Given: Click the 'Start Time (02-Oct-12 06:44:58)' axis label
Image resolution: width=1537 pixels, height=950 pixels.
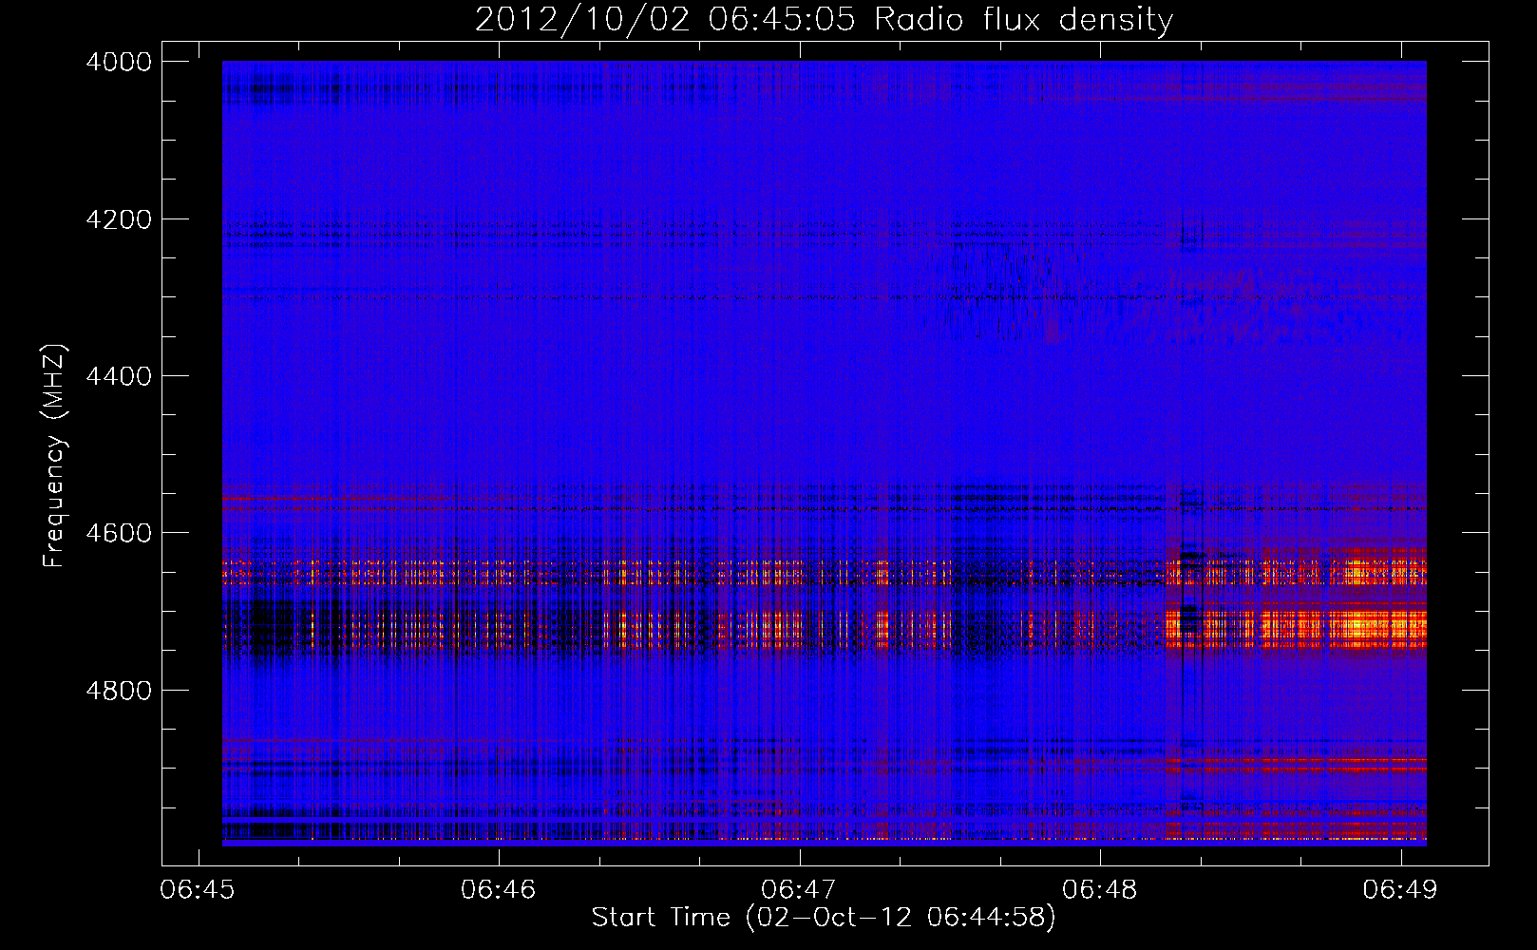Looking at the screenshot, I should tap(824, 918).
